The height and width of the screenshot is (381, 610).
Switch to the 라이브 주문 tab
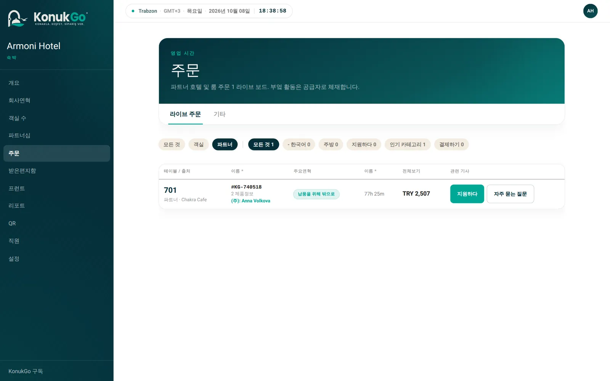point(185,114)
